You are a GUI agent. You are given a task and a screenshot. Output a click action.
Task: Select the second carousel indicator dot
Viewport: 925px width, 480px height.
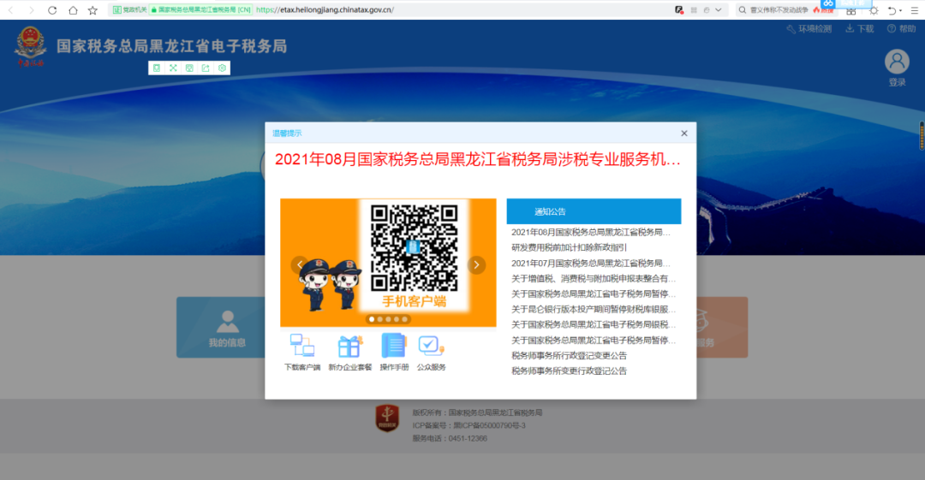pos(380,319)
